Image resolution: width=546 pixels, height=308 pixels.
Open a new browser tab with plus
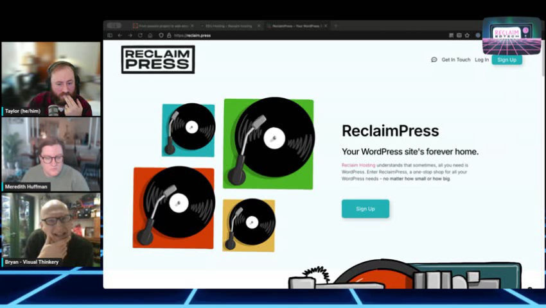point(336,26)
